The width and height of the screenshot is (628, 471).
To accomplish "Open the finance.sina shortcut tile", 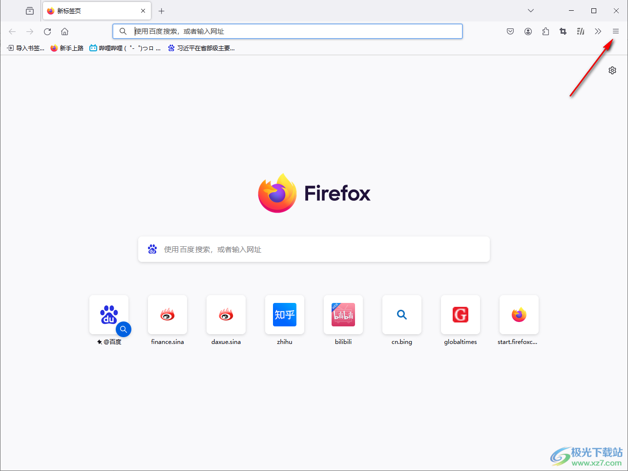I will pyautogui.click(x=167, y=315).
